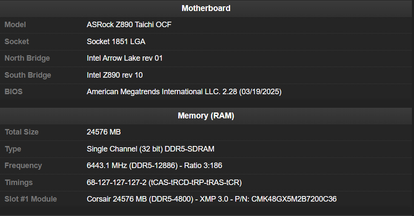
Task: Click the North Bridge label
Action: [x=27, y=58]
